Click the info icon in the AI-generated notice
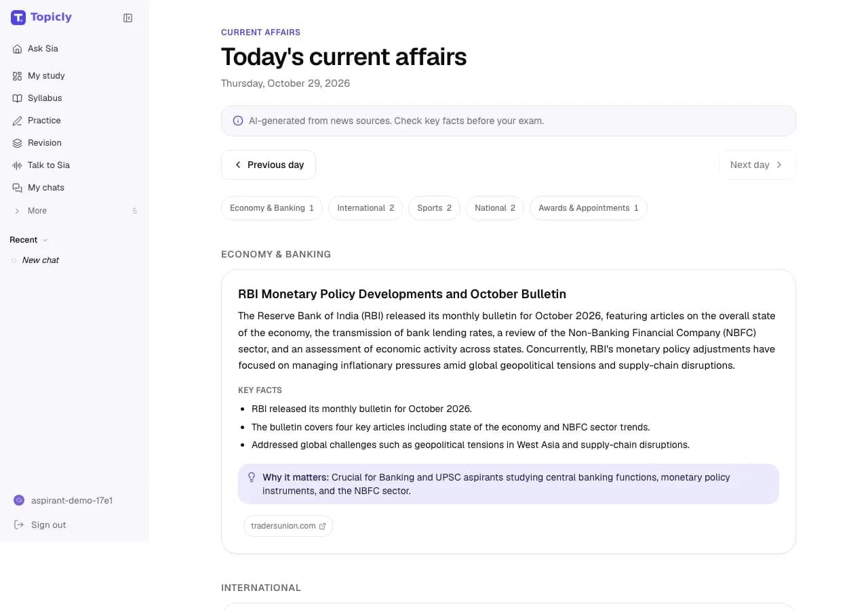This screenshot has width=868, height=610. tap(238, 121)
